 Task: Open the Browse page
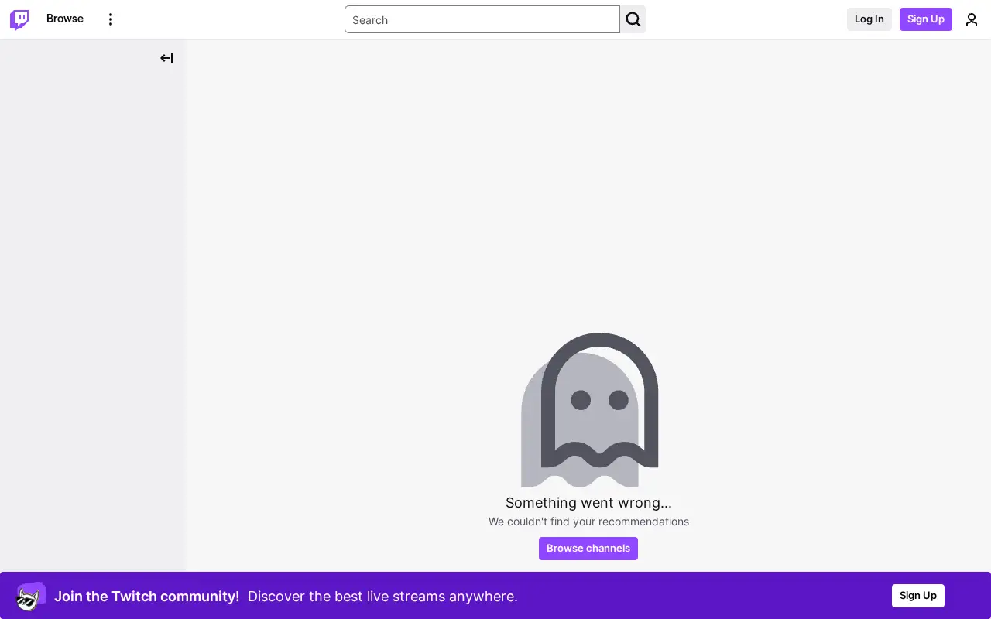click(x=65, y=19)
